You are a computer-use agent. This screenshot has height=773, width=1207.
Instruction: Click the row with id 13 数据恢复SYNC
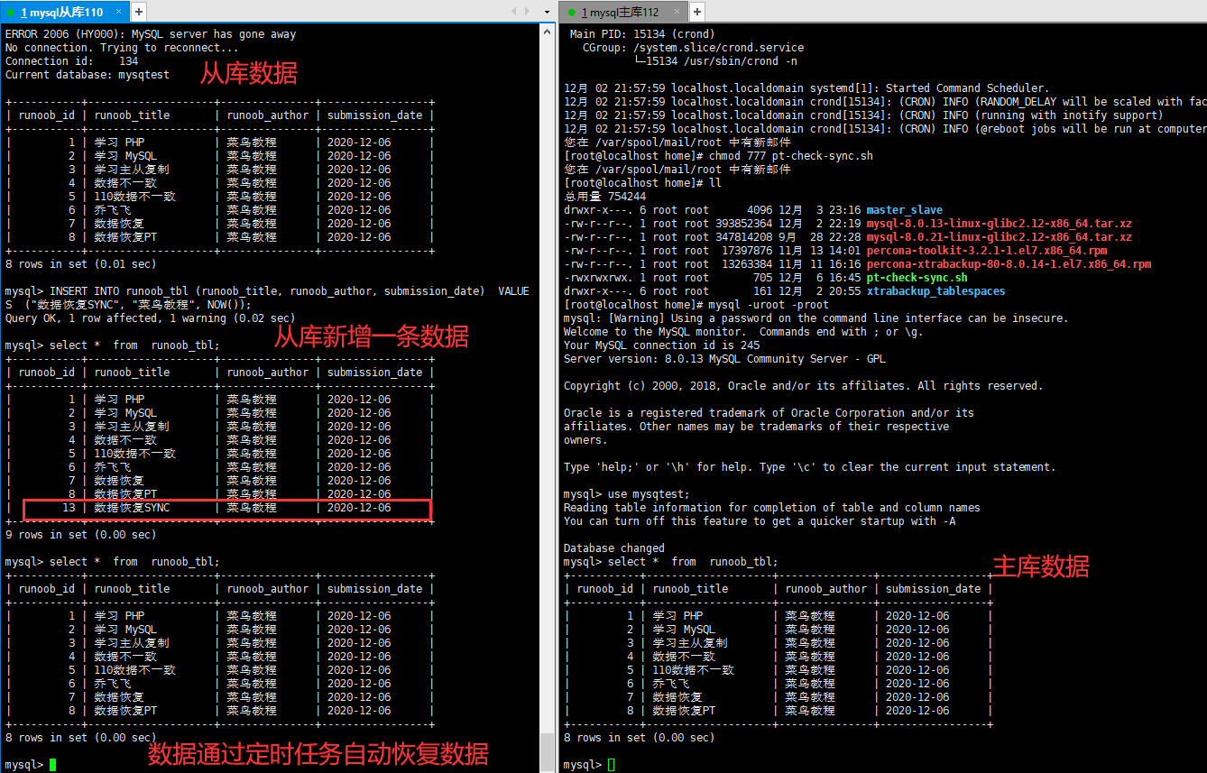tap(227, 508)
